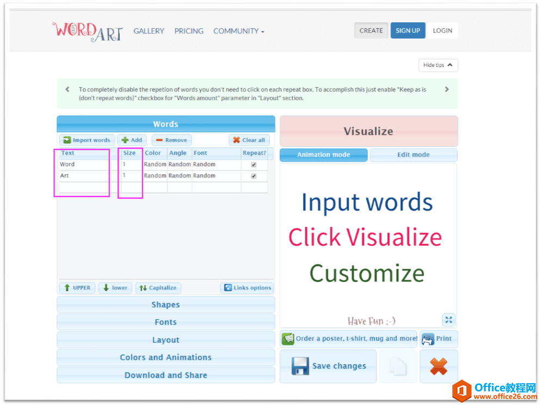This screenshot has width=541, height=406.
Task: Add a new word row
Action: [x=132, y=140]
